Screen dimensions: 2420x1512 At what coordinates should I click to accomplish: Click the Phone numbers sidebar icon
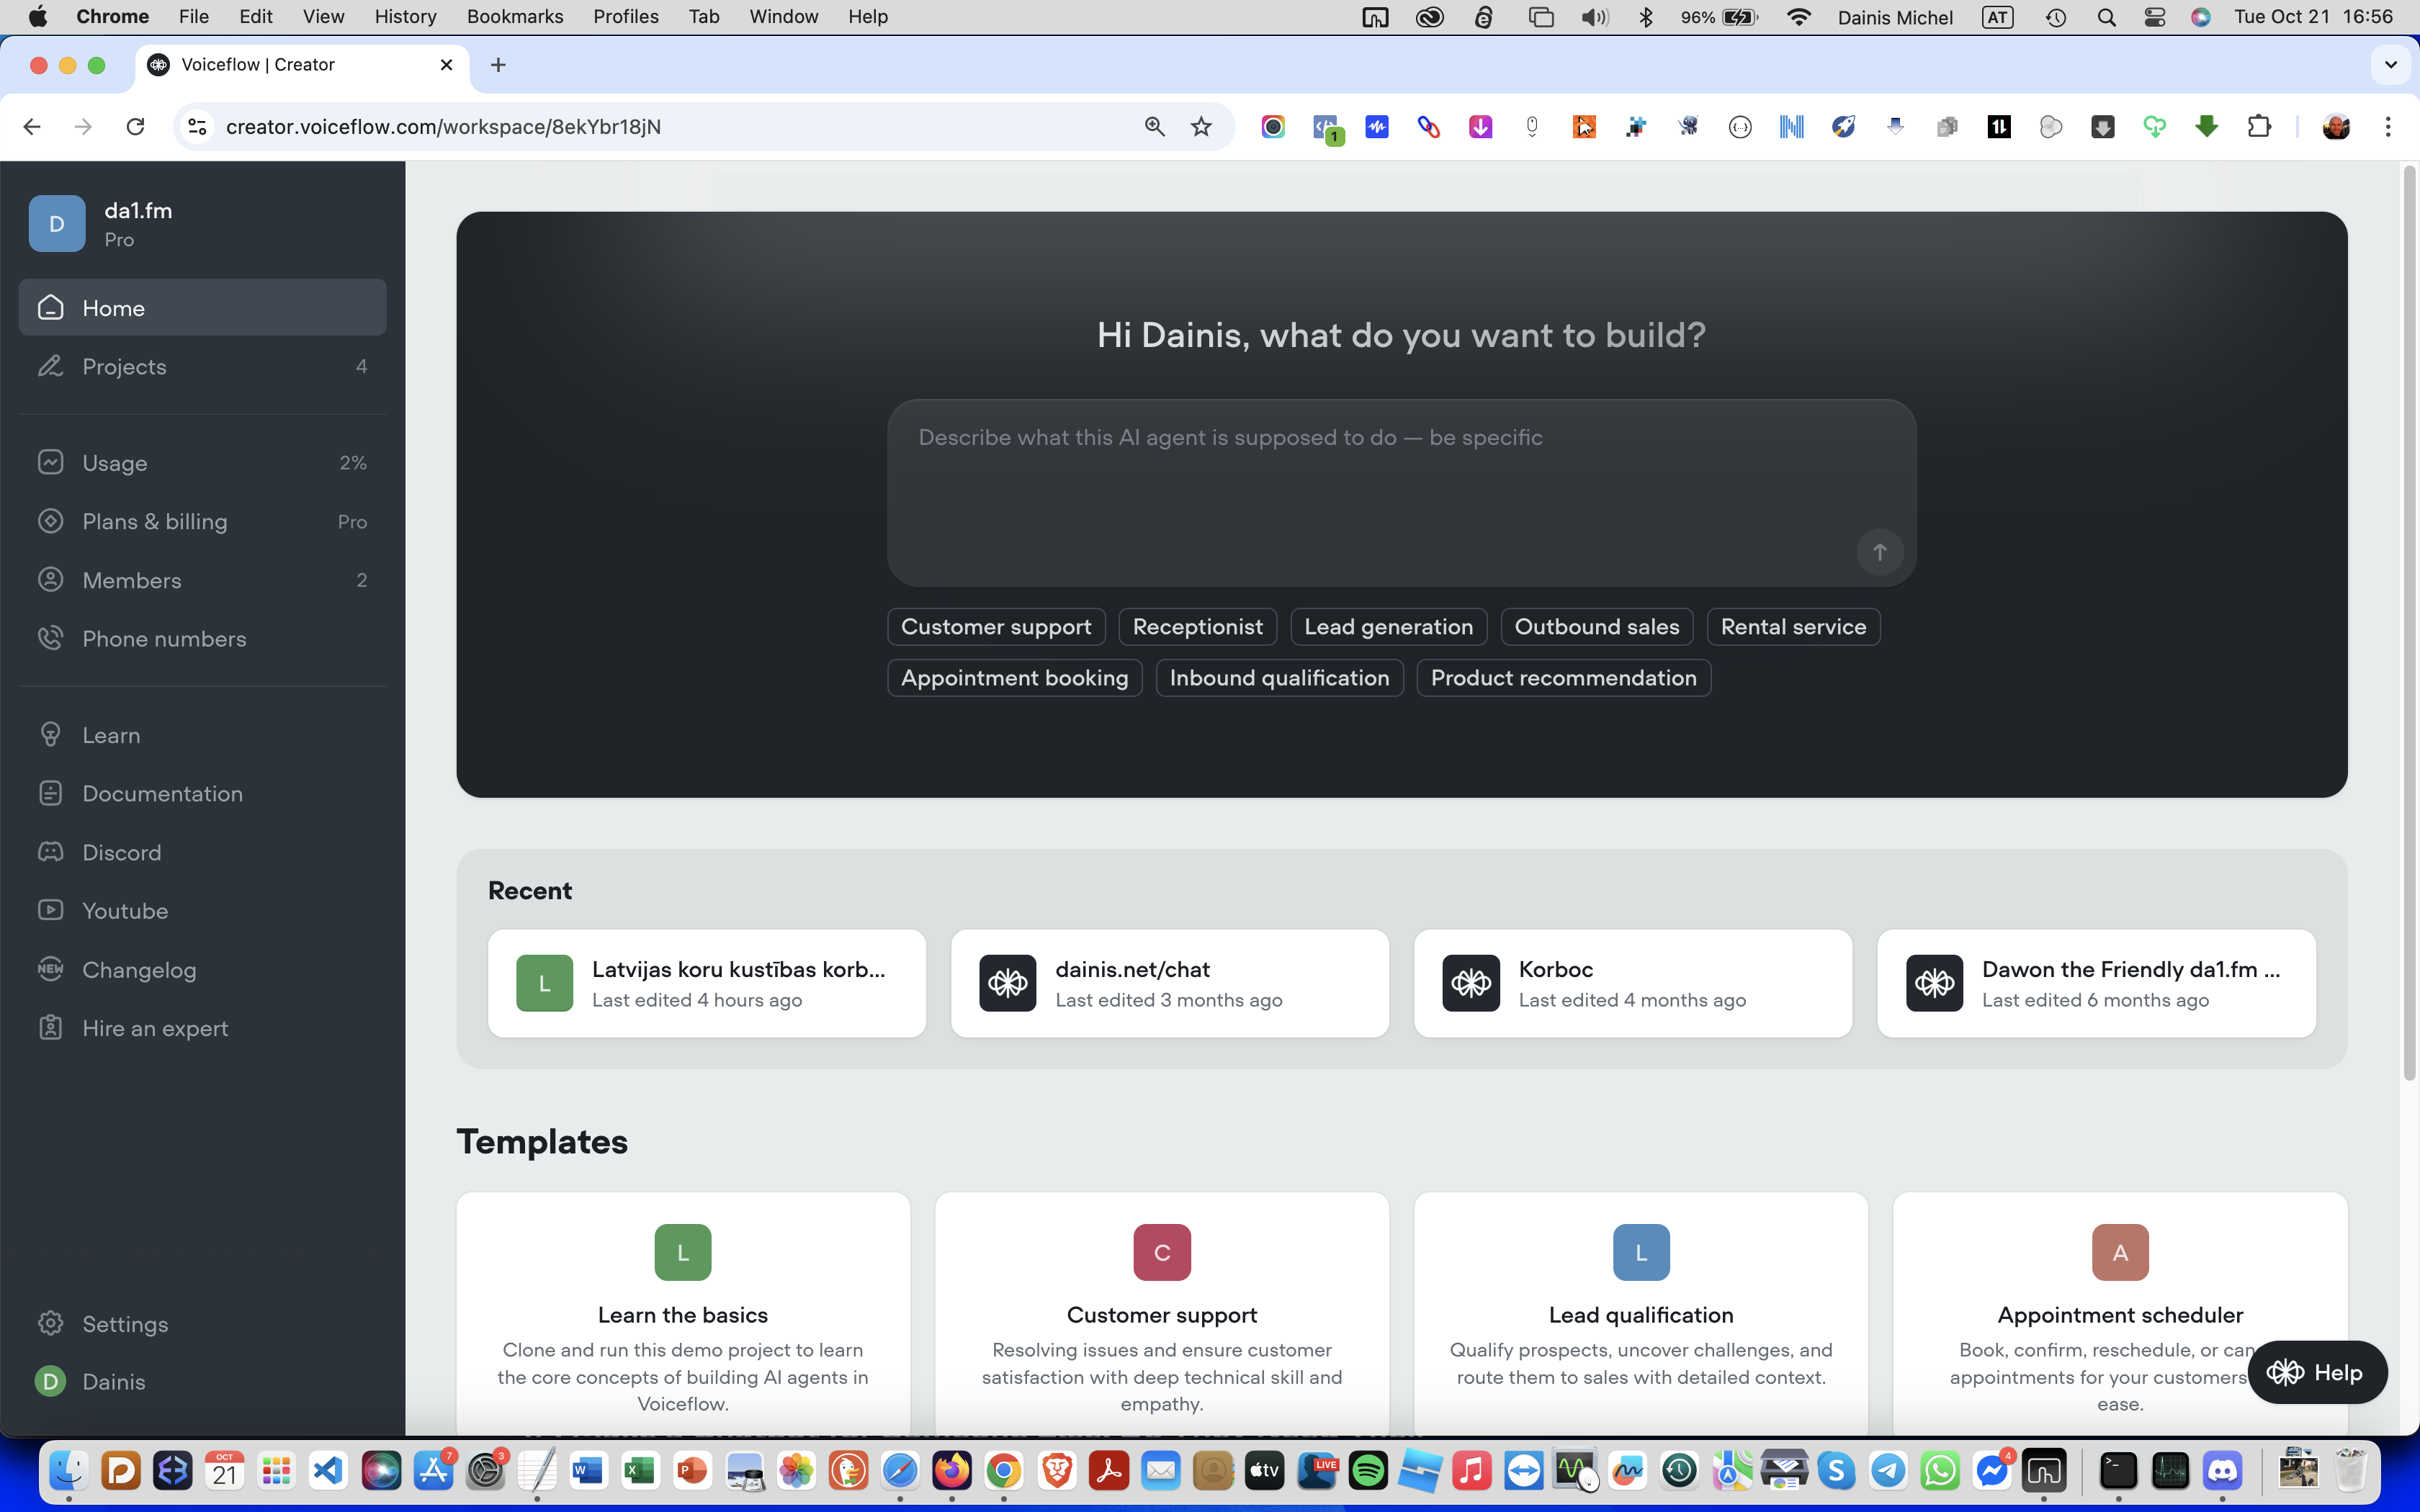coord(50,638)
